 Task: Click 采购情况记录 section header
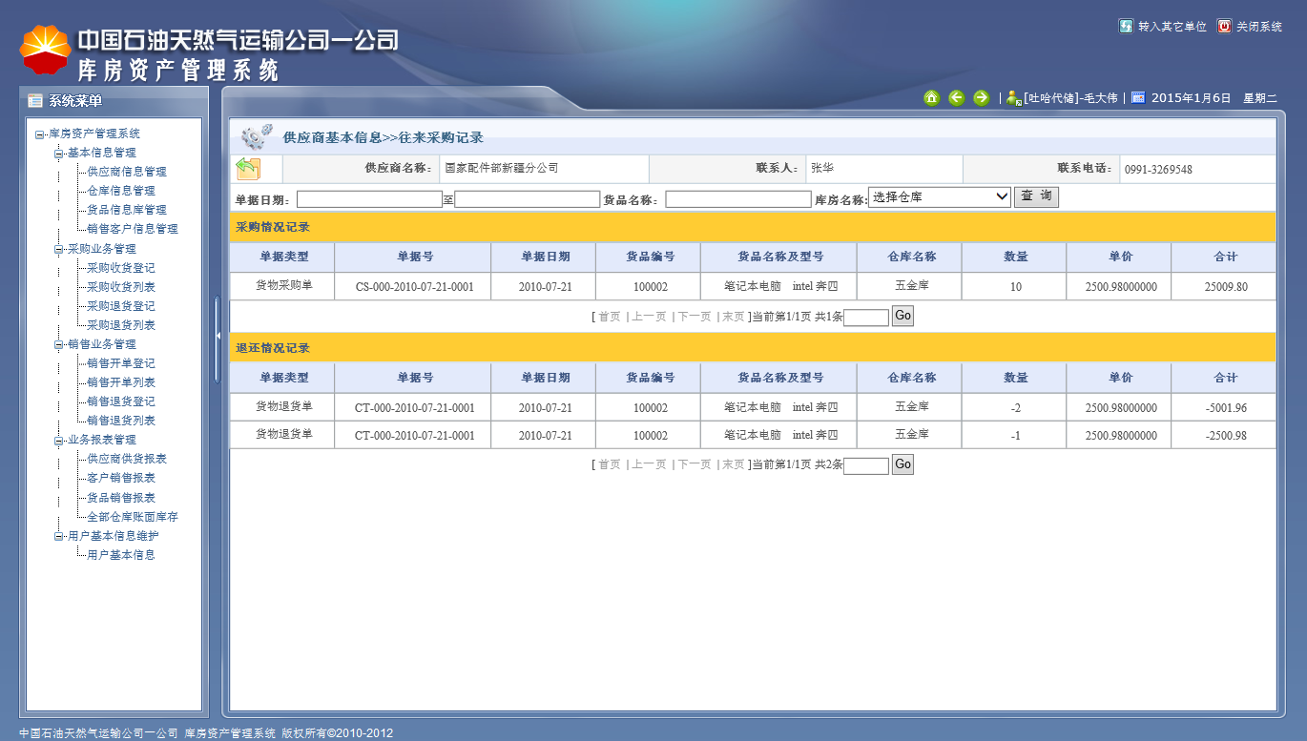click(273, 227)
